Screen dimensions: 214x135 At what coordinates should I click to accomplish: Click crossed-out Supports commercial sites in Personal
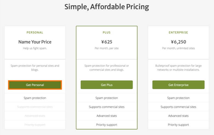point(35,107)
